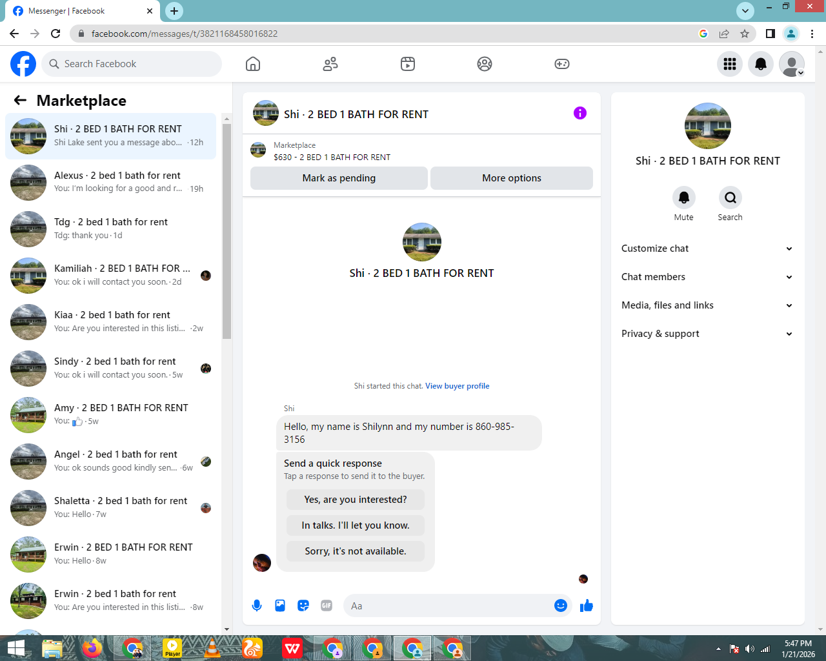The height and width of the screenshot is (661, 826).
Task: Send a thumbs-up like
Action: 587,605
